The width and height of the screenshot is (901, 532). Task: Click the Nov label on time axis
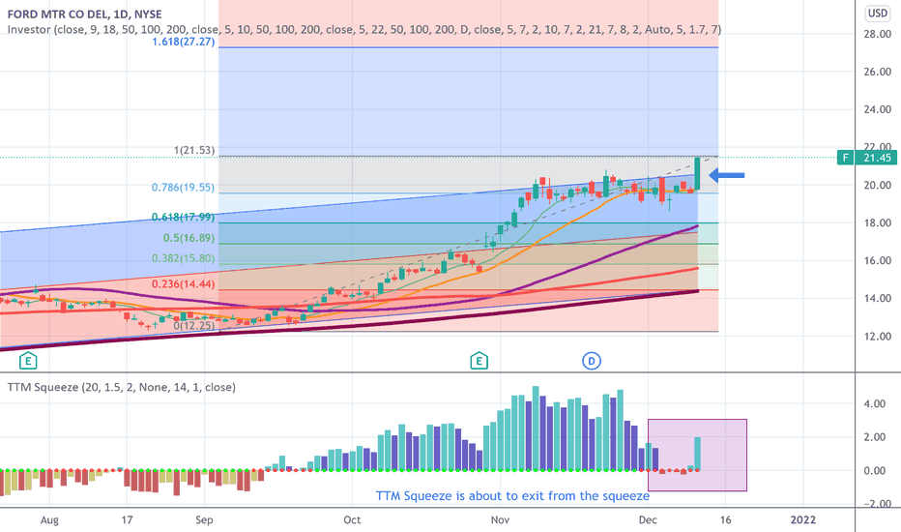(x=500, y=520)
